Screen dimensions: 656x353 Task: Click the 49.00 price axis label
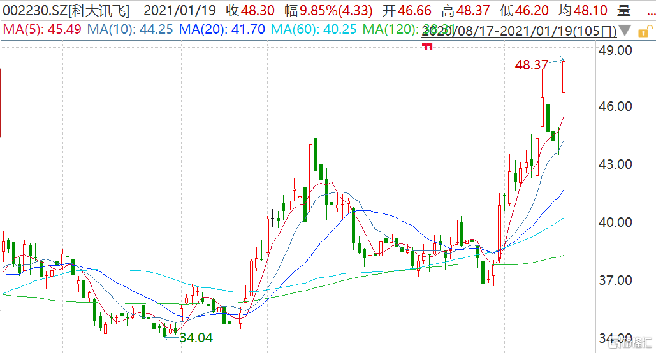tap(615, 50)
